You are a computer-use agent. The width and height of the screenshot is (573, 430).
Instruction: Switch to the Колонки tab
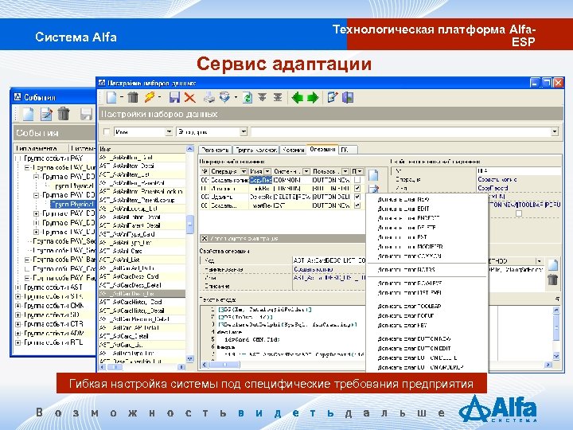click(x=294, y=150)
